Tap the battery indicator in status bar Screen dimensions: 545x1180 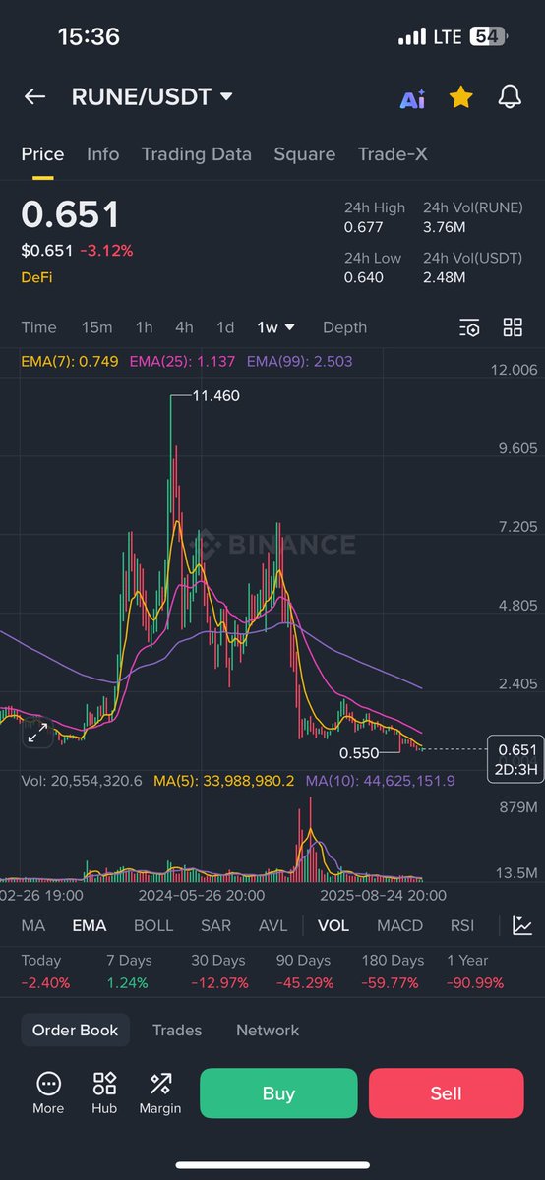[x=488, y=37]
